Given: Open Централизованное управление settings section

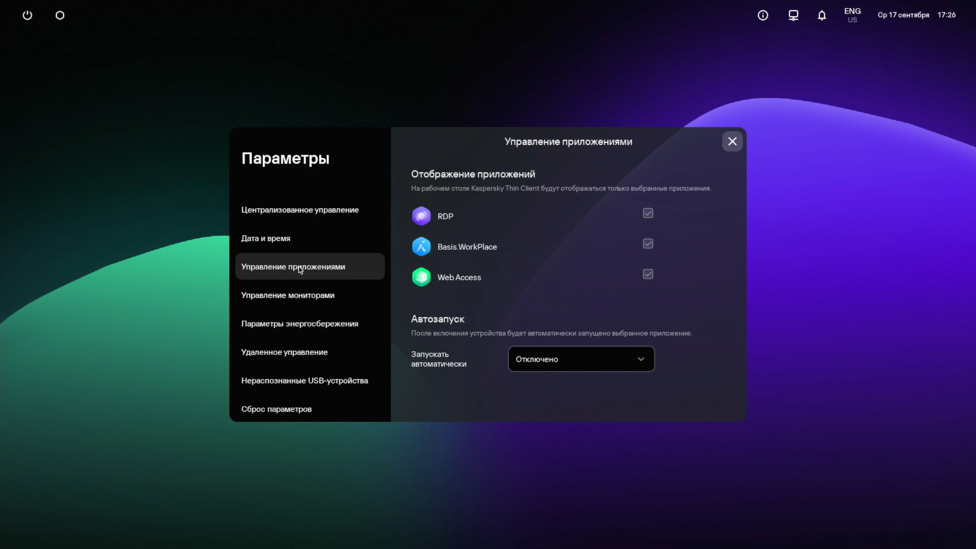Looking at the screenshot, I should tap(300, 210).
